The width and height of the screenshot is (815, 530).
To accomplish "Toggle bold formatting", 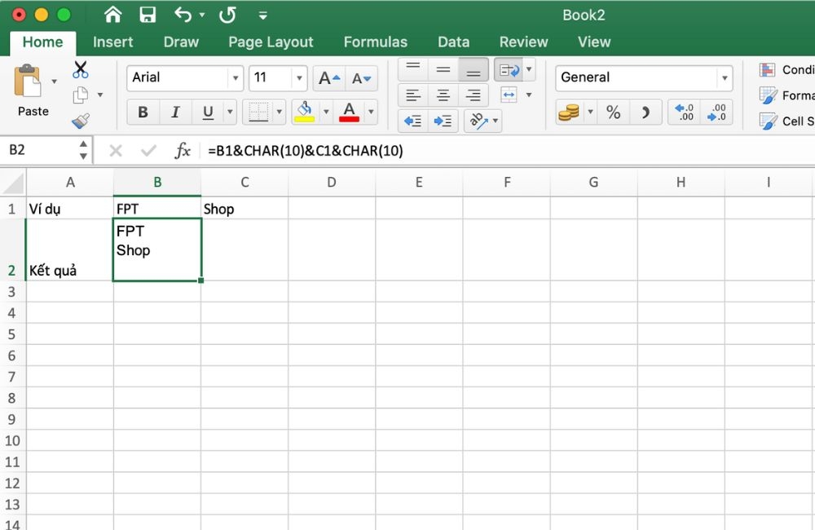I will 143,112.
